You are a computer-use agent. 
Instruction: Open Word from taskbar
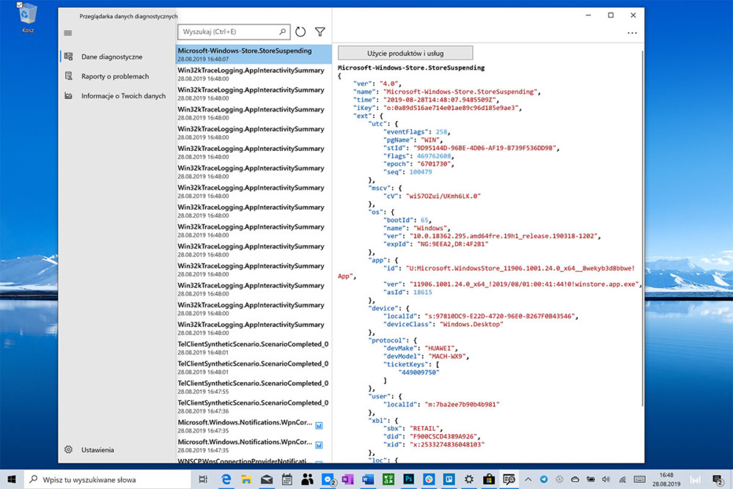[368, 479]
